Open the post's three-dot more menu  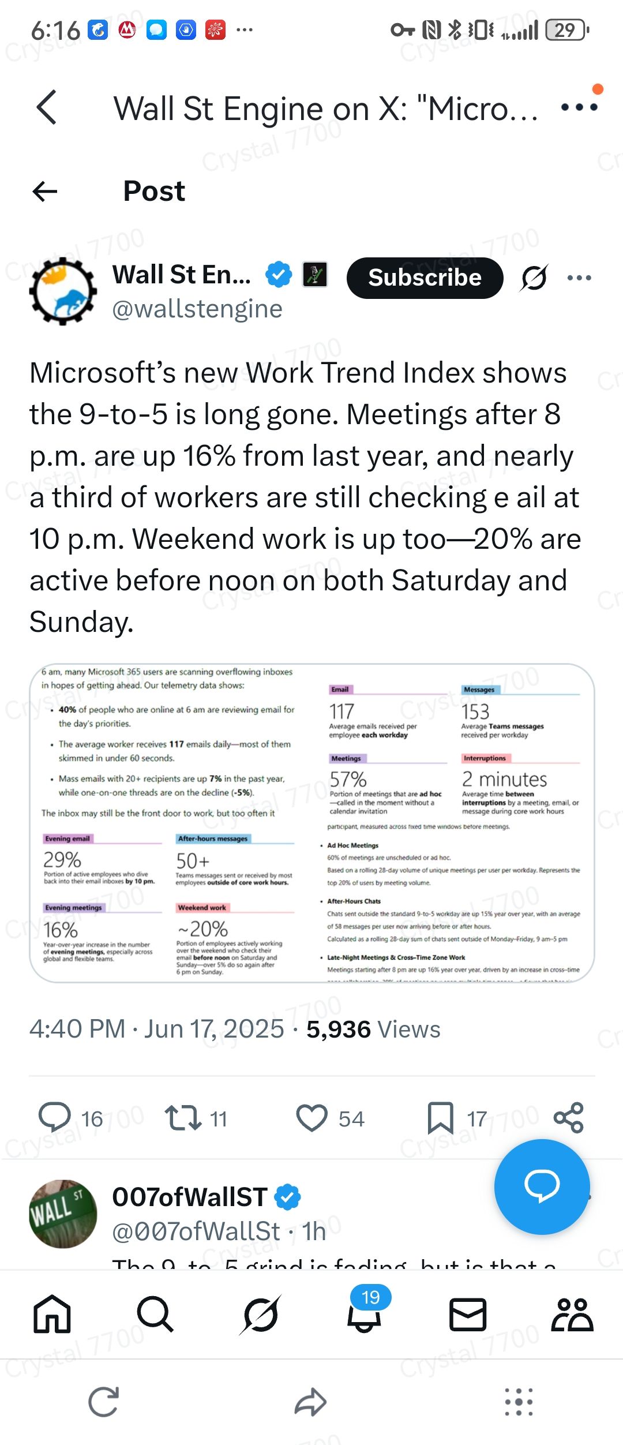[x=579, y=278]
